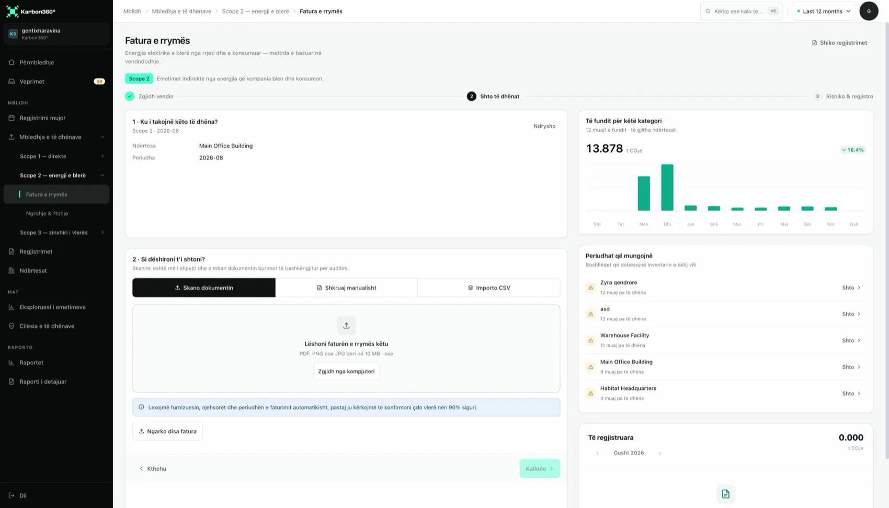Open the Last 12 months dropdown
Image resolution: width=889 pixels, height=508 pixels.
click(824, 11)
